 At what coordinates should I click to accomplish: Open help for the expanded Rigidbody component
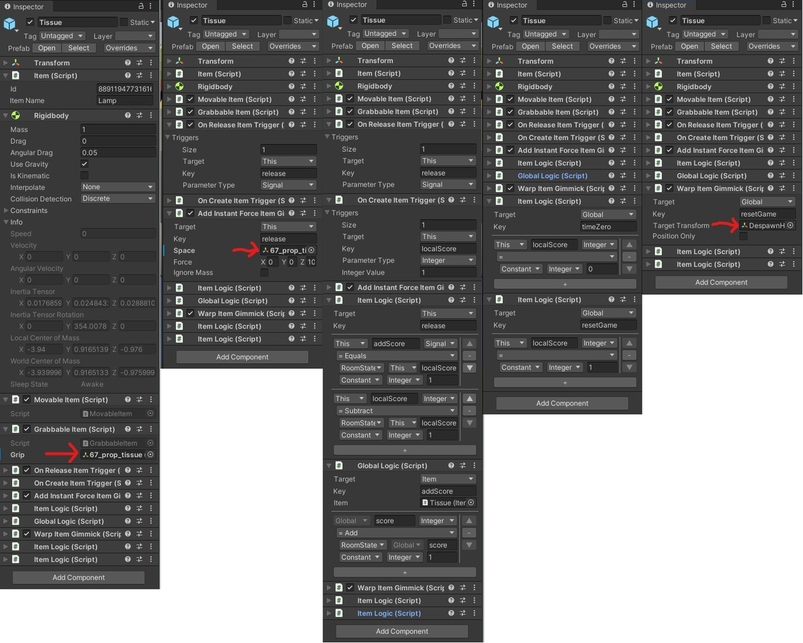click(x=128, y=116)
